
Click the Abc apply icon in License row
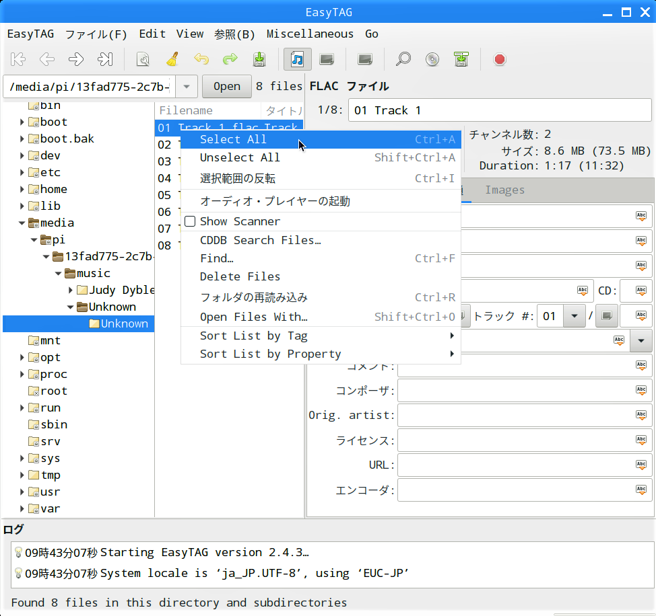pos(641,440)
